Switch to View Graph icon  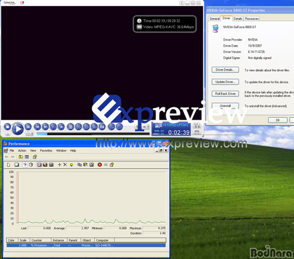coord(39,164)
